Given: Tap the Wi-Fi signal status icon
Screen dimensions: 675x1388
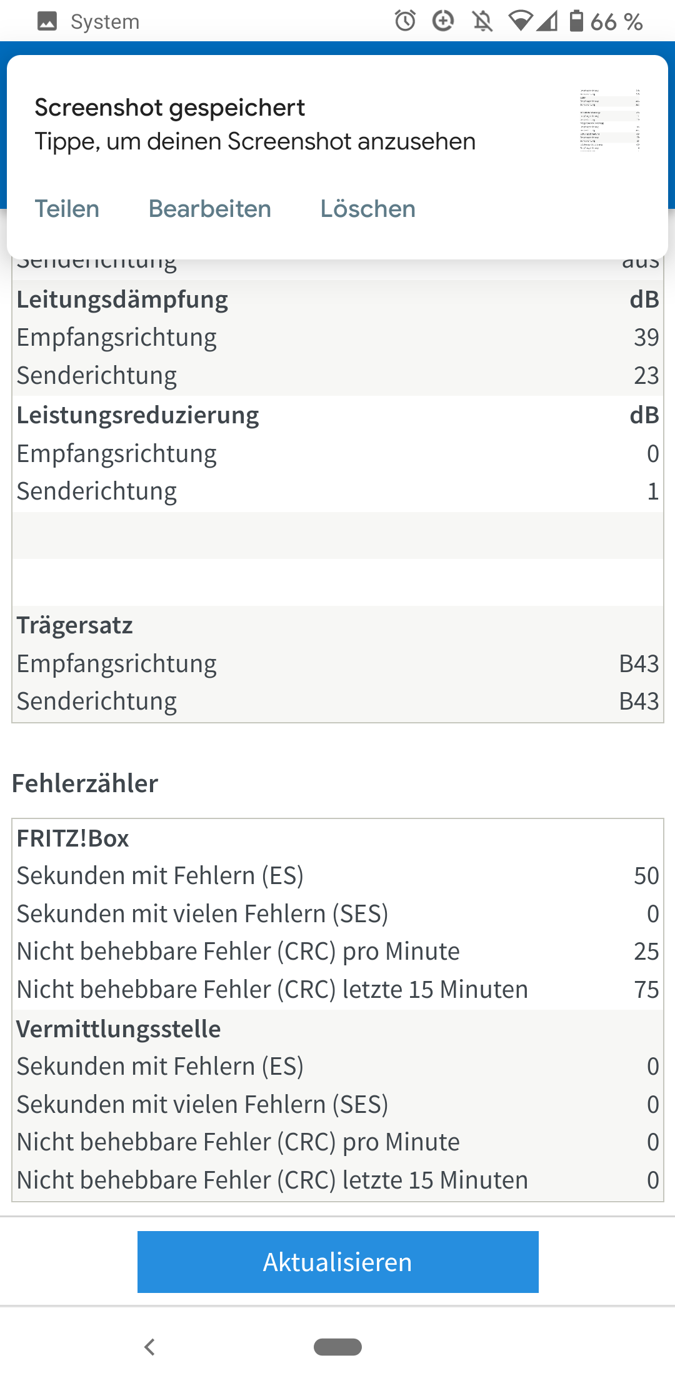Looking at the screenshot, I should coord(520,21).
